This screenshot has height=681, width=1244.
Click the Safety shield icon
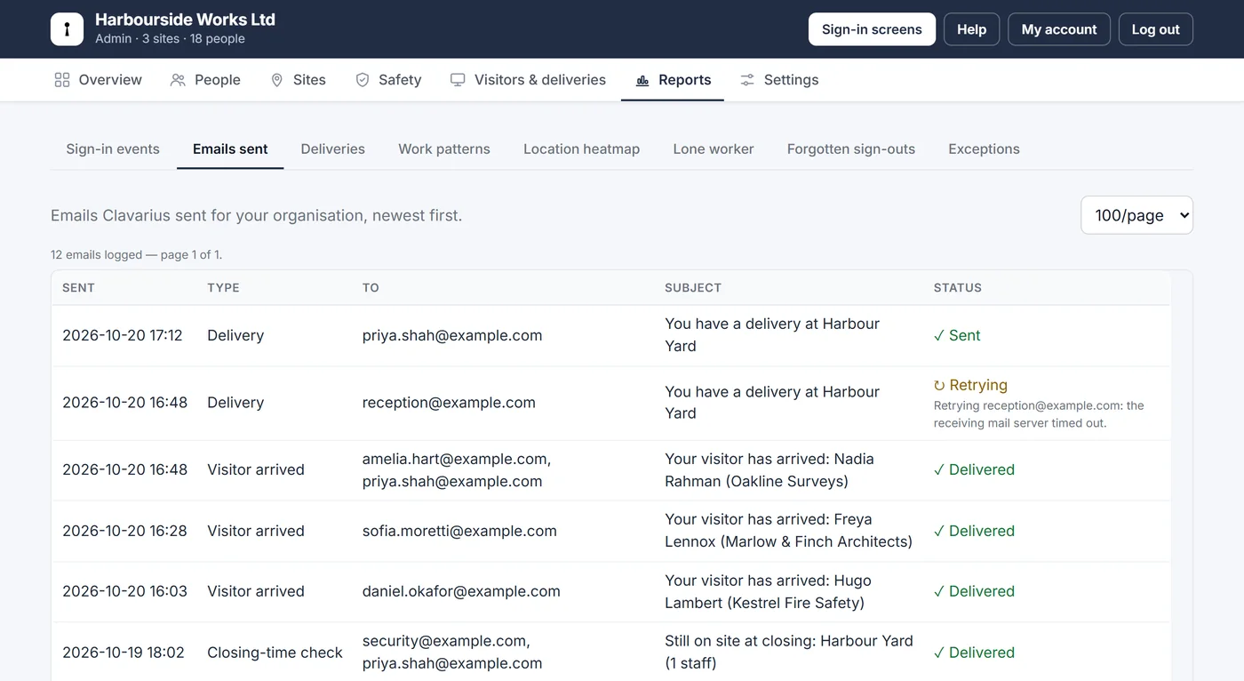tap(363, 80)
